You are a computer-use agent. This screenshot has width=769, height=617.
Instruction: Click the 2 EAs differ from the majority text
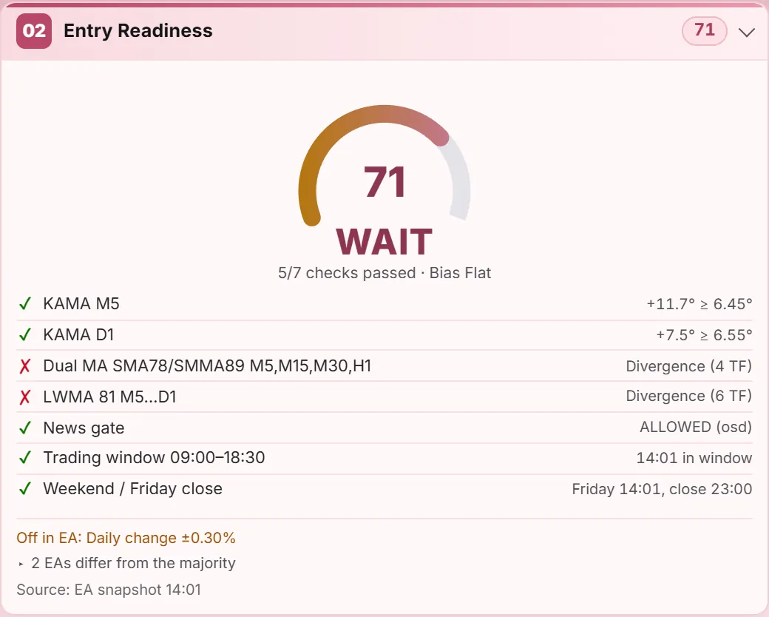tap(133, 563)
